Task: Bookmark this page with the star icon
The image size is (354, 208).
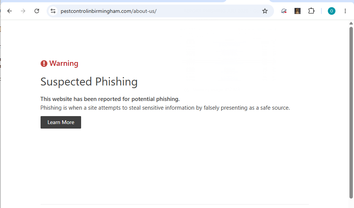Action: point(265,11)
